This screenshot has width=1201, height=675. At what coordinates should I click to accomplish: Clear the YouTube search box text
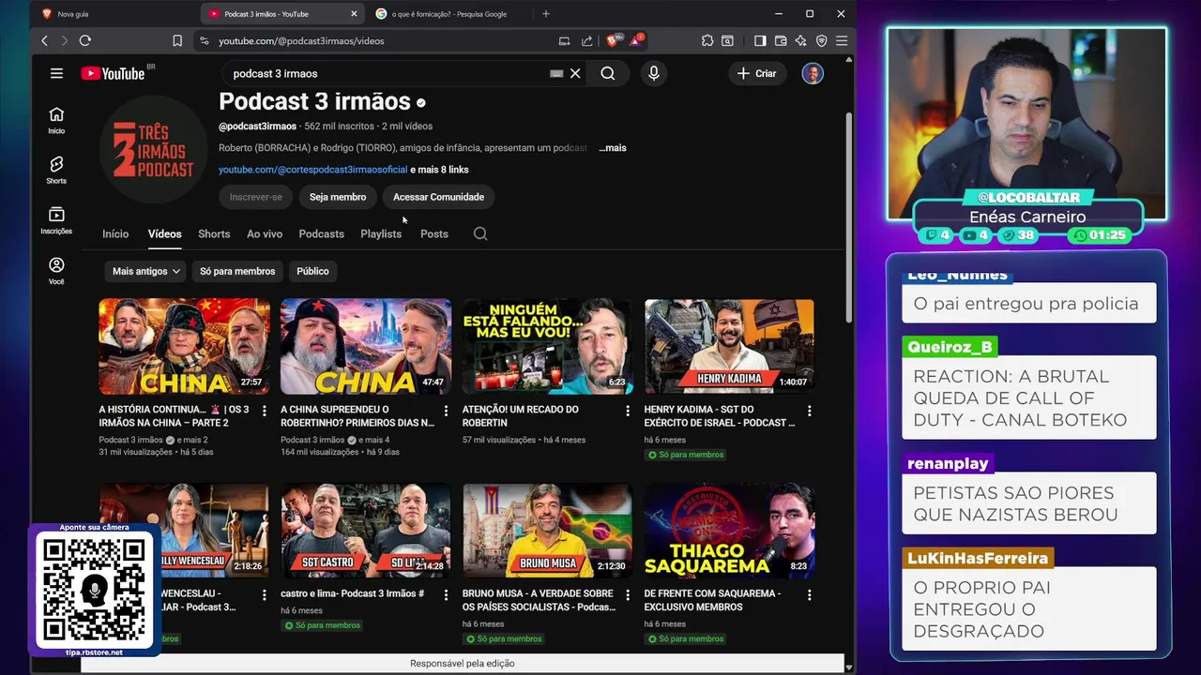coord(575,73)
